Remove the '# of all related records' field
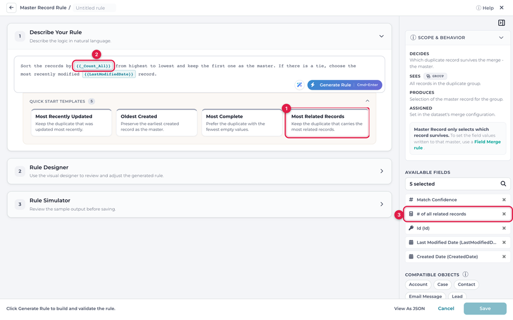The image size is (513, 320). (504, 214)
